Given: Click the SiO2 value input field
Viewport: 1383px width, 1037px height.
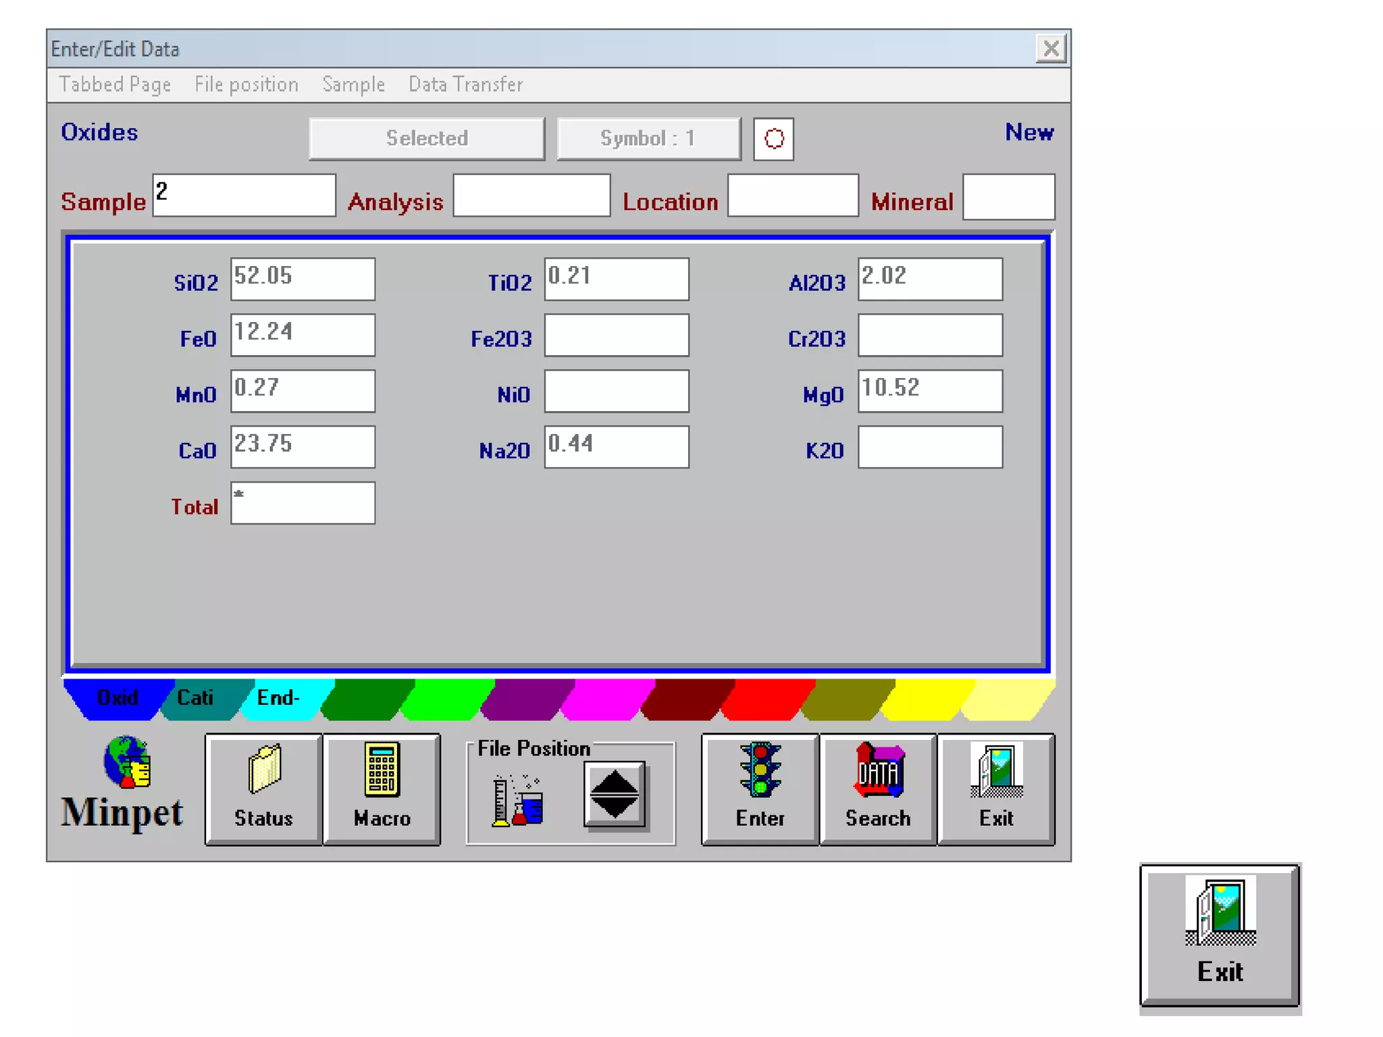Looking at the screenshot, I should [303, 279].
